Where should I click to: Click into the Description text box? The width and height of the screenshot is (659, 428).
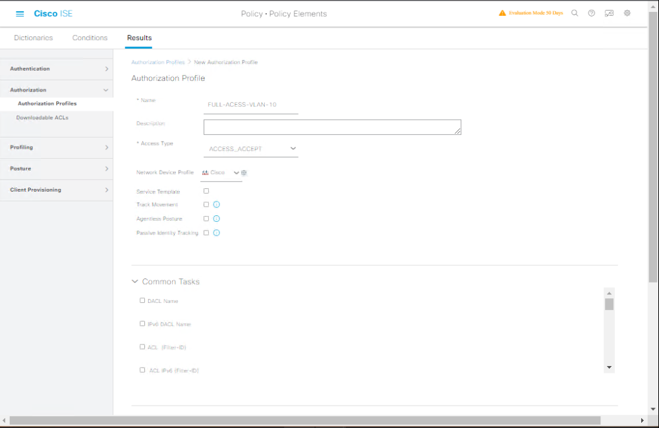(x=332, y=127)
